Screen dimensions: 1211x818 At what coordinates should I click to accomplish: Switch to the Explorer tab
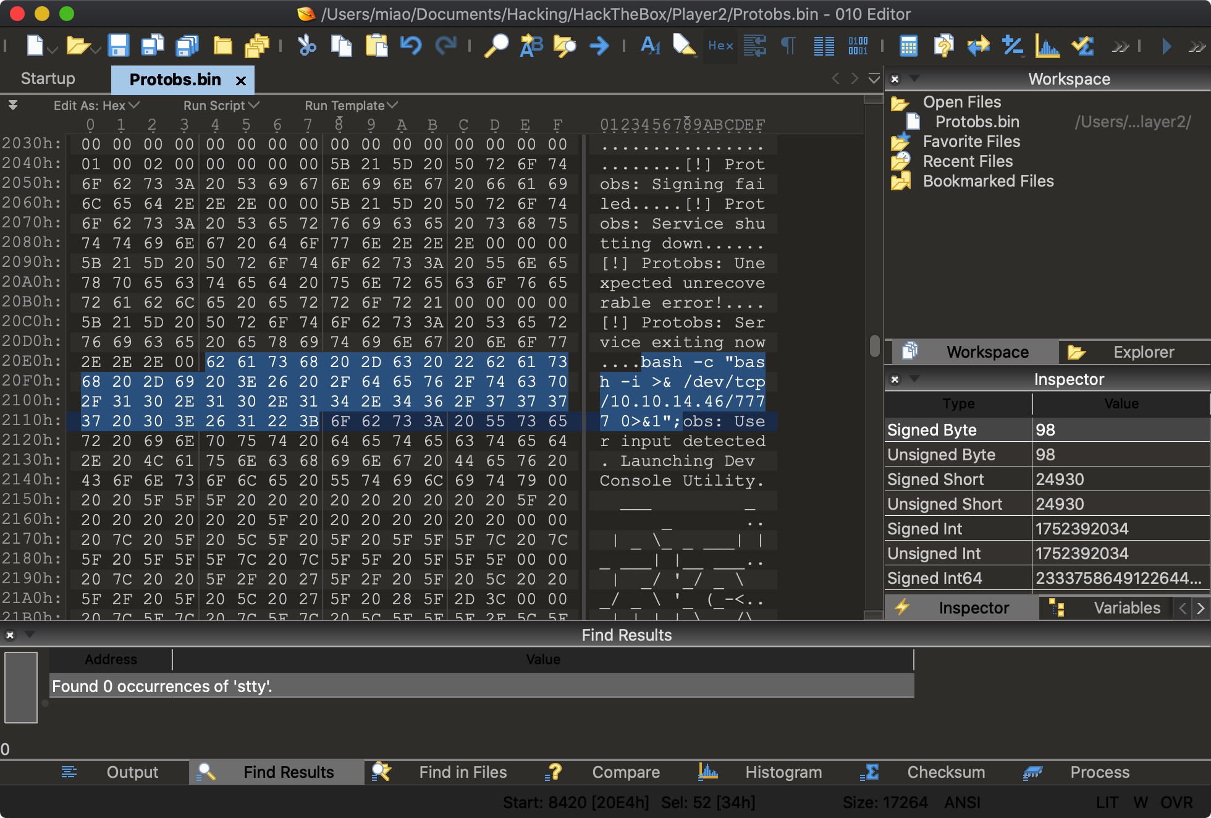[1143, 352]
